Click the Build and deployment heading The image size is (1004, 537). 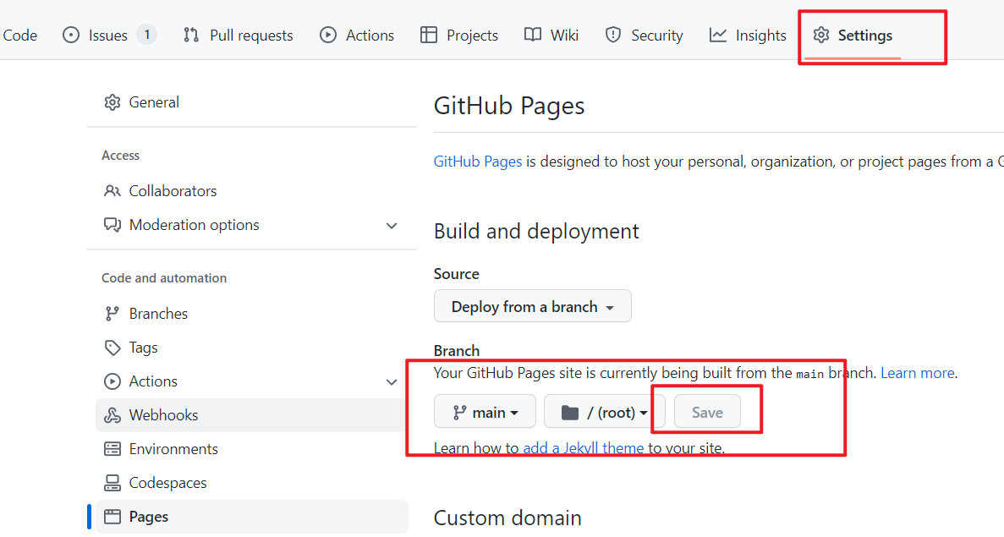tap(536, 231)
